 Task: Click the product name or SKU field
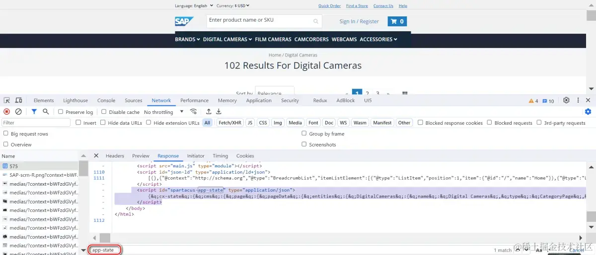[265, 21]
